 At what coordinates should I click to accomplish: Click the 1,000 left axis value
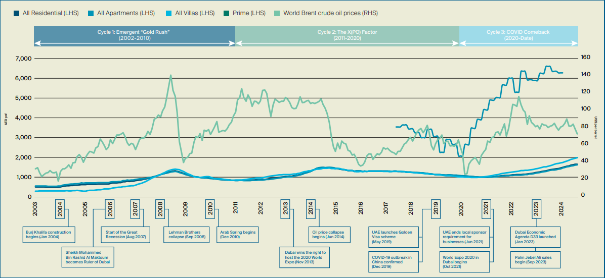click(x=24, y=177)
